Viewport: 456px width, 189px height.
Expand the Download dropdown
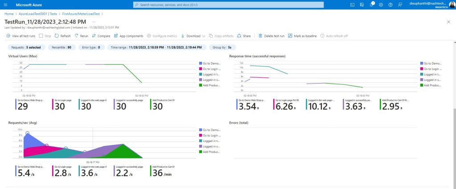tap(193, 36)
